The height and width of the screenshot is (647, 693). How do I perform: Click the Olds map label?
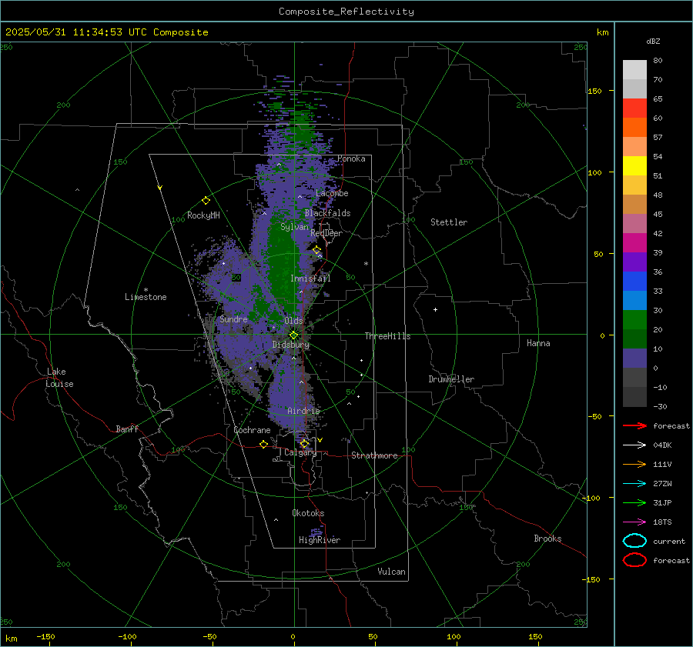(293, 321)
